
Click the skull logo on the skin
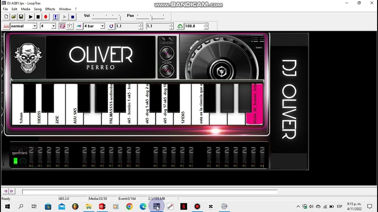click(28, 58)
